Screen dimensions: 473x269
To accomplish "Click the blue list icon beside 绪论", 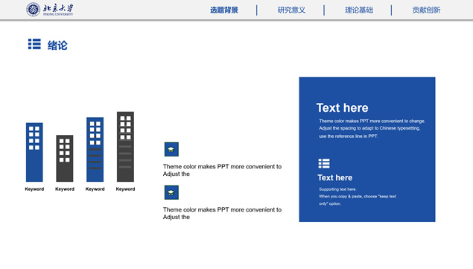I will coord(34,44).
